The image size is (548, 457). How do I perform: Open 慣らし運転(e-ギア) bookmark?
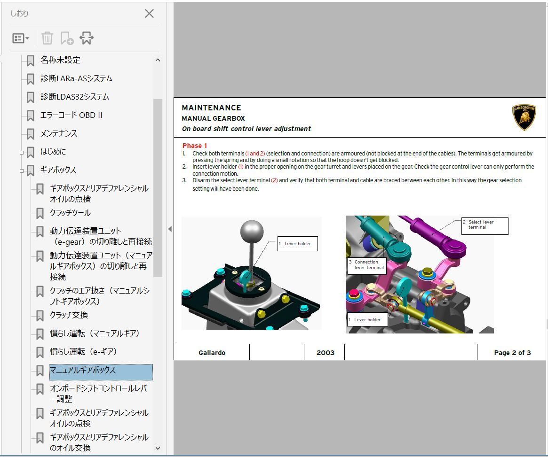click(83, 352)
